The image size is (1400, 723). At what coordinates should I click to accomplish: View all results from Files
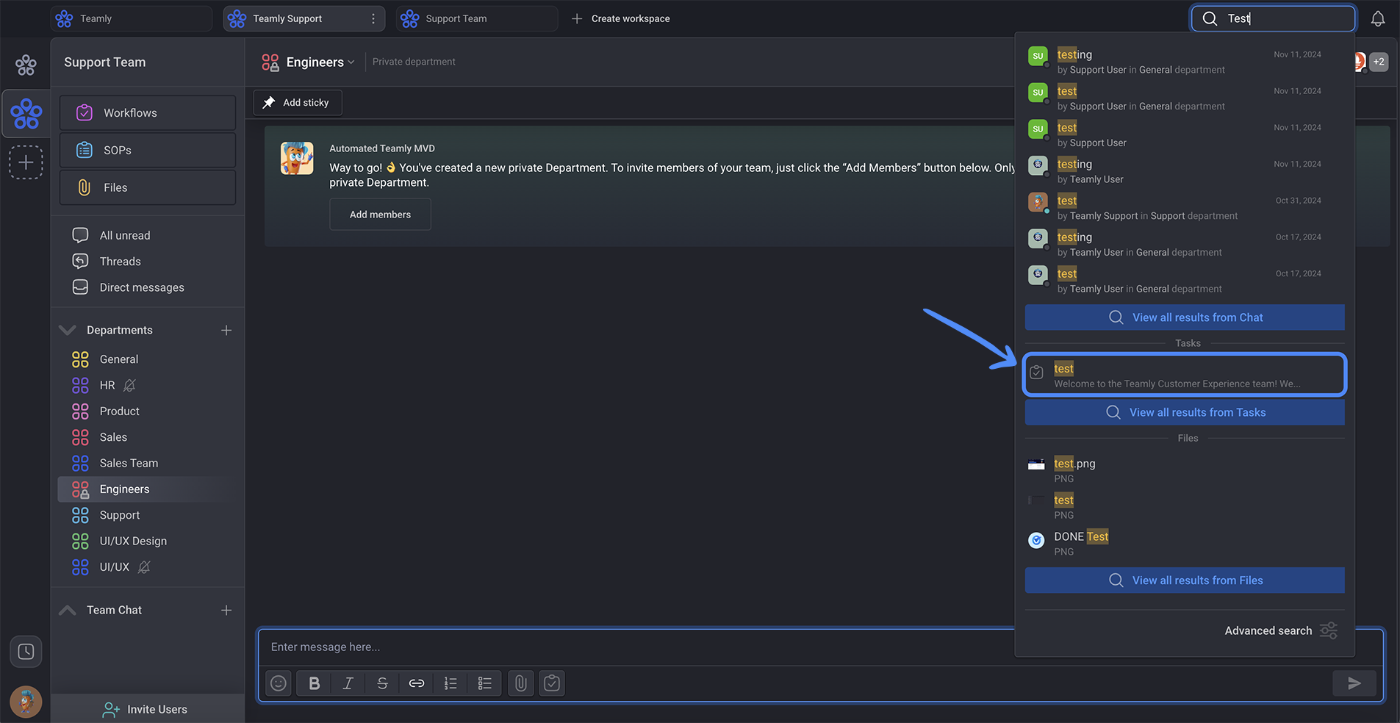click(1185, 580)
